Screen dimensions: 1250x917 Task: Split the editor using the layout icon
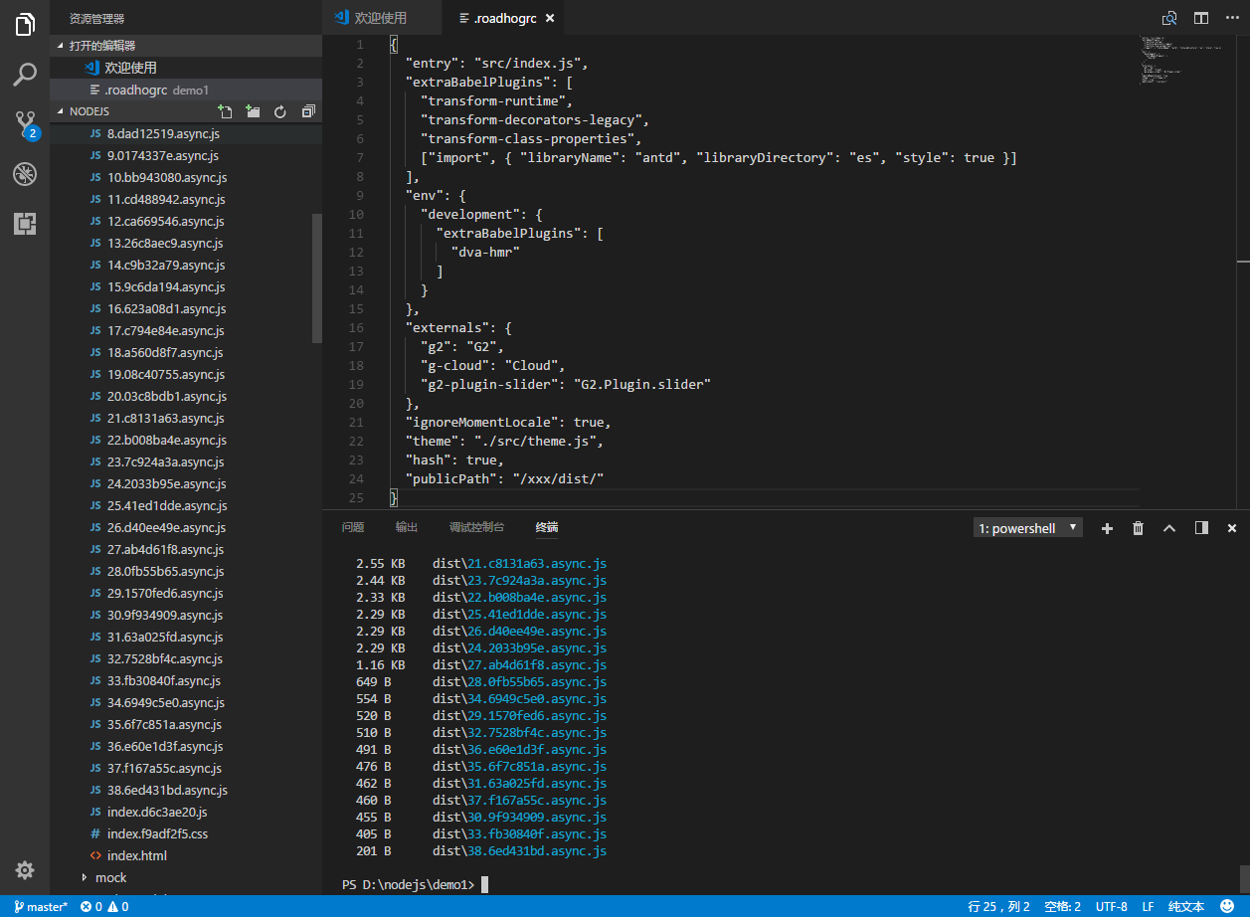(1201, 18)
